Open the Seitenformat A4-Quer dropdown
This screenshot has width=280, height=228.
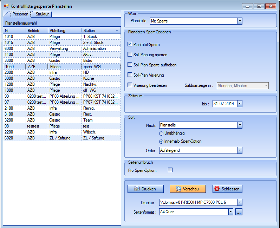point(230,212)
